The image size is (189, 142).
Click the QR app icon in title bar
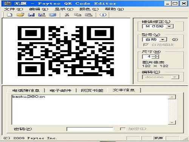[x=8, y=3]
